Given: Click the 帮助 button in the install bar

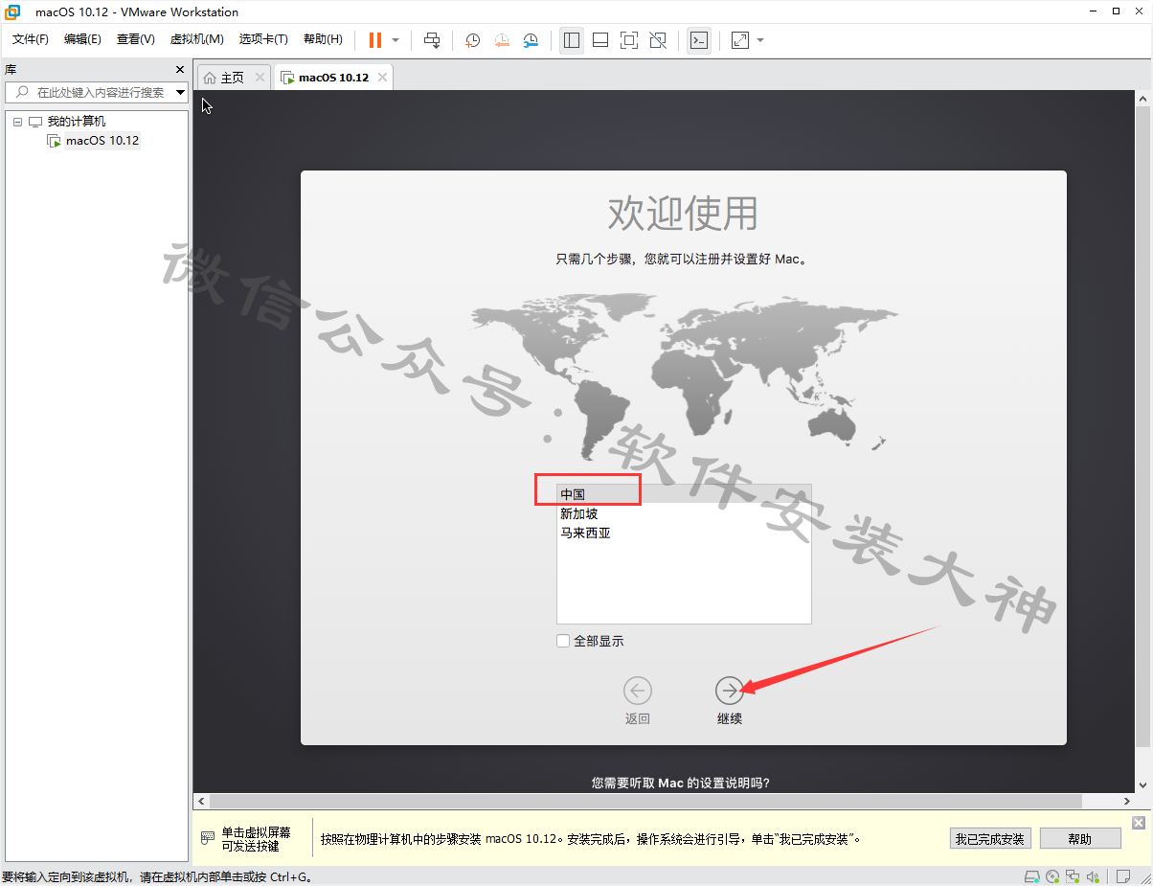Looking at the screenshot, I should pos(1079,838).
